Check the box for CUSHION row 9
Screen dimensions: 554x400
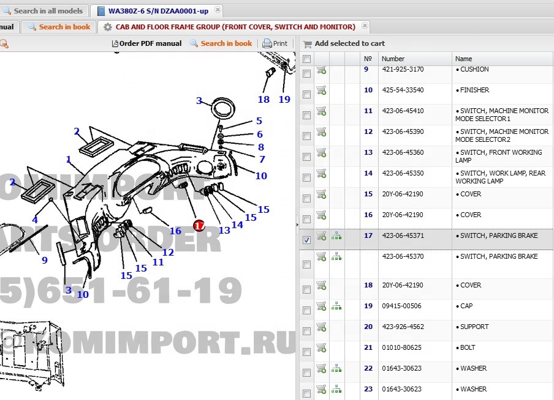click(x=306, y=73)
